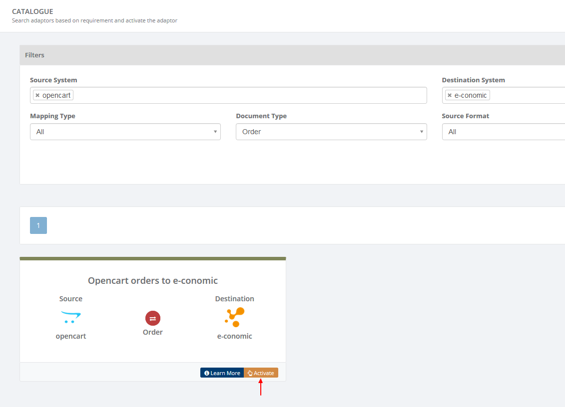Screen dimensions: 565x407
Task: Click the e-conomic label under Destination
Action: click(x=235, y=336)
